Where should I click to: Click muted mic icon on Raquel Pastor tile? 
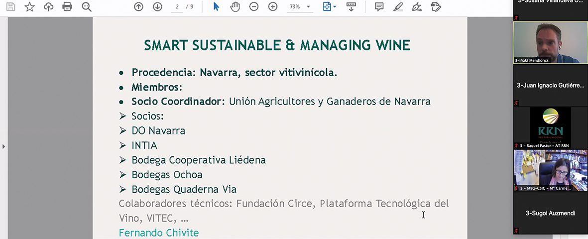[517, 145]
